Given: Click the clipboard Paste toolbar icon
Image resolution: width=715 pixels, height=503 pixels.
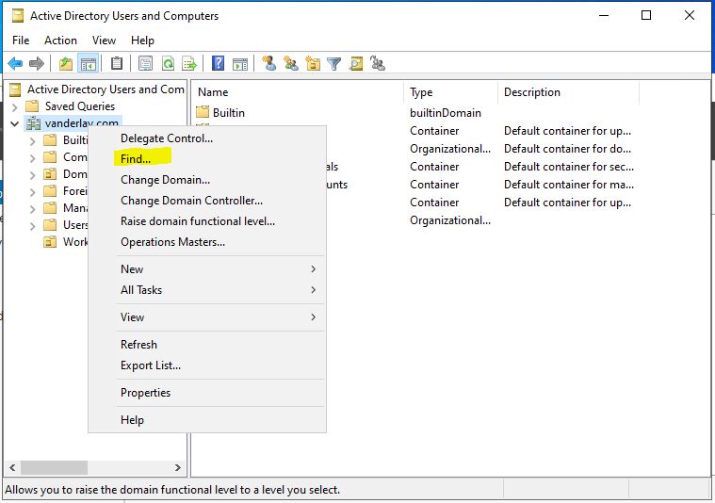Looking at the screenshot, I should pos(117,63).
